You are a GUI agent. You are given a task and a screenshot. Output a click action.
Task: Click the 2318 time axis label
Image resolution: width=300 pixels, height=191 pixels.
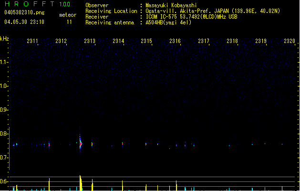click(x=232, y=41)
